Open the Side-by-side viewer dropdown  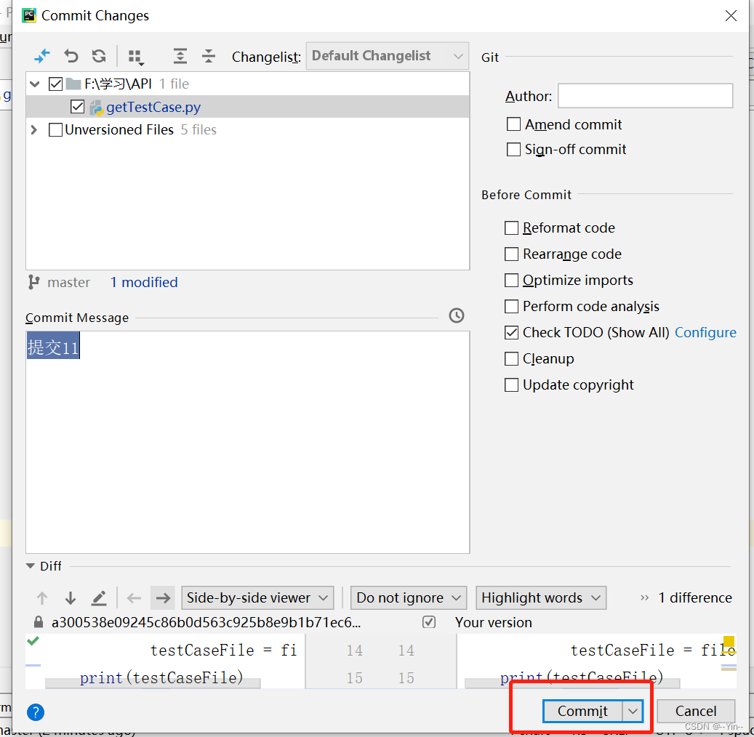pyautogui.click(x=257, y=598)
